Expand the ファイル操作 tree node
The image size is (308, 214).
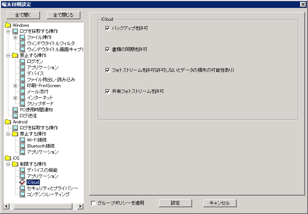click(15, 37)
